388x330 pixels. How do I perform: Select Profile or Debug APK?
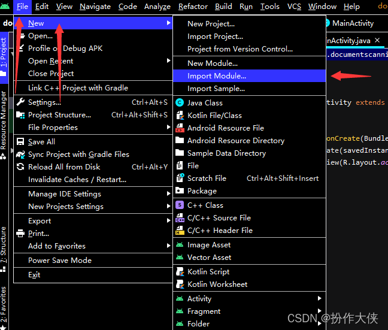coord(93,49)
